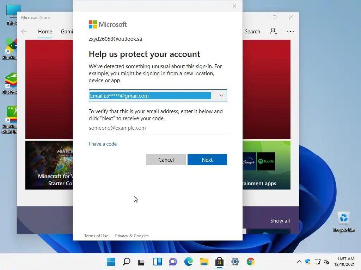Click Windows Security tray icon

tap(308, 262)
